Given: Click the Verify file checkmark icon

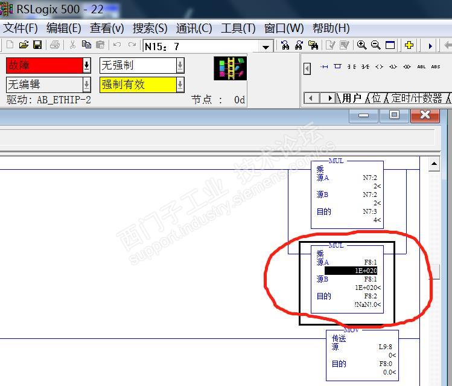Looking at the screenshot, I should (330, 45).
